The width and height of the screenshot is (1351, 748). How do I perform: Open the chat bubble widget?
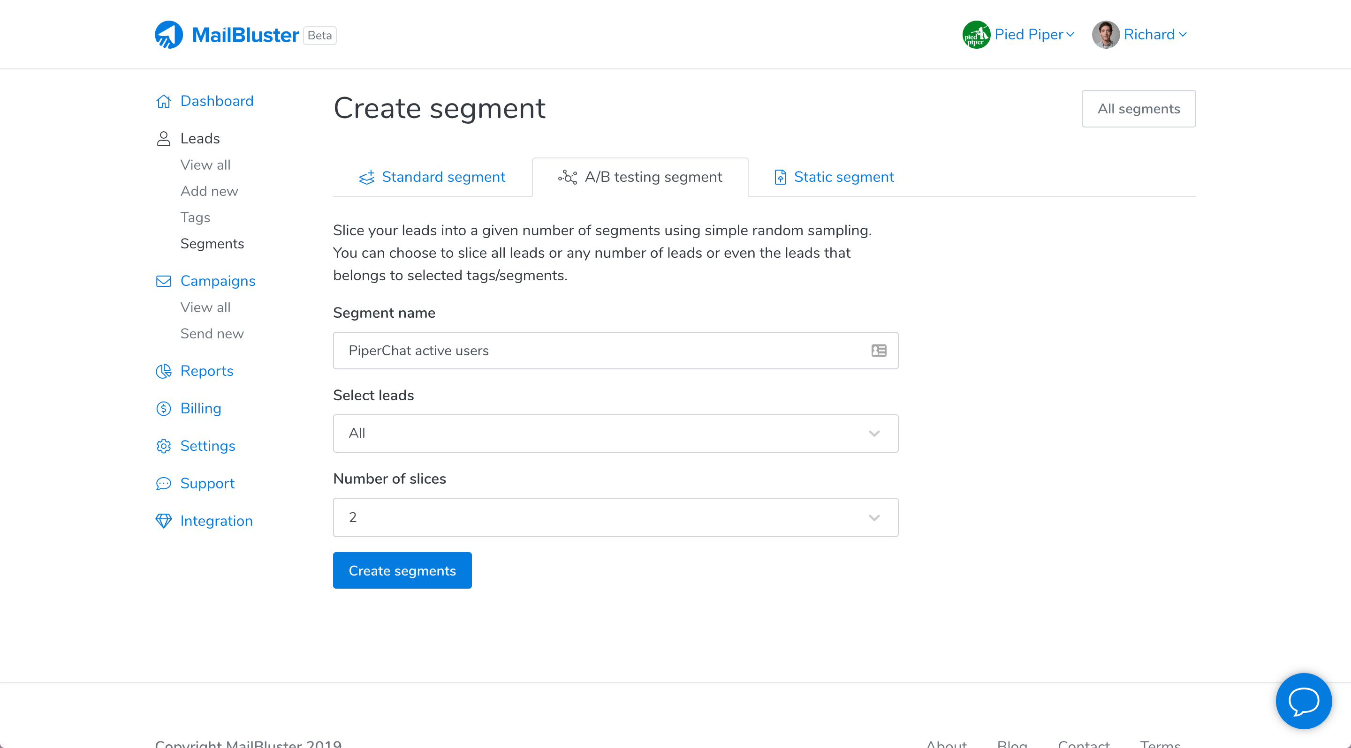point(1303,700)
